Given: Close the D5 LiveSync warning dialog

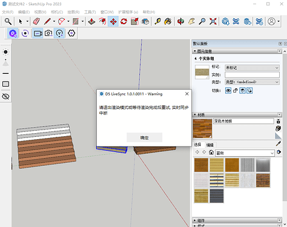Looking at the screenshot, I should tap(187, 94).
